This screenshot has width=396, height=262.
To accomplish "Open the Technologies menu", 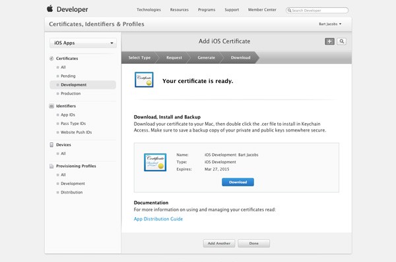I will coord(148,10).
